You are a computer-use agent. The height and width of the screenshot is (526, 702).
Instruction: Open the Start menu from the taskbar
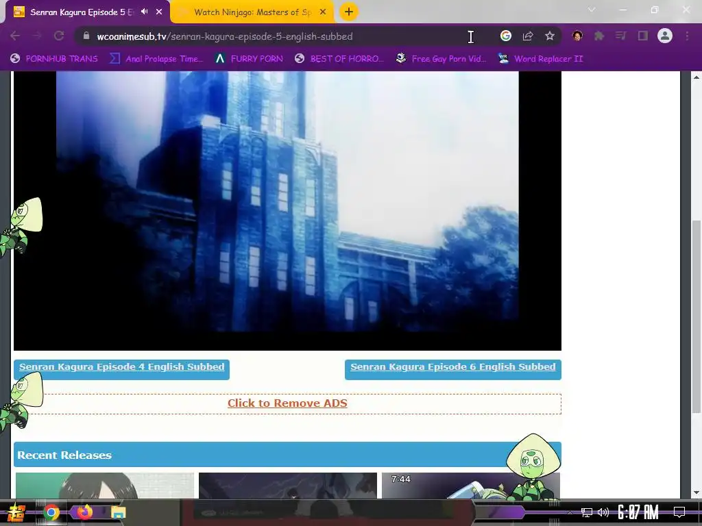click(16, 512)
